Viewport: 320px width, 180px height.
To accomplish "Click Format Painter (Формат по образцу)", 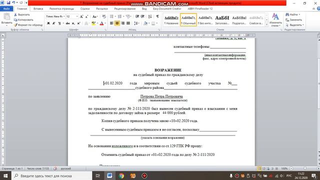I will [x=28, y=25].
